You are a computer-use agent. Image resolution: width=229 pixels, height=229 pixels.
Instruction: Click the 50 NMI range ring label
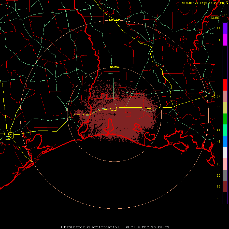click(114, 67)
